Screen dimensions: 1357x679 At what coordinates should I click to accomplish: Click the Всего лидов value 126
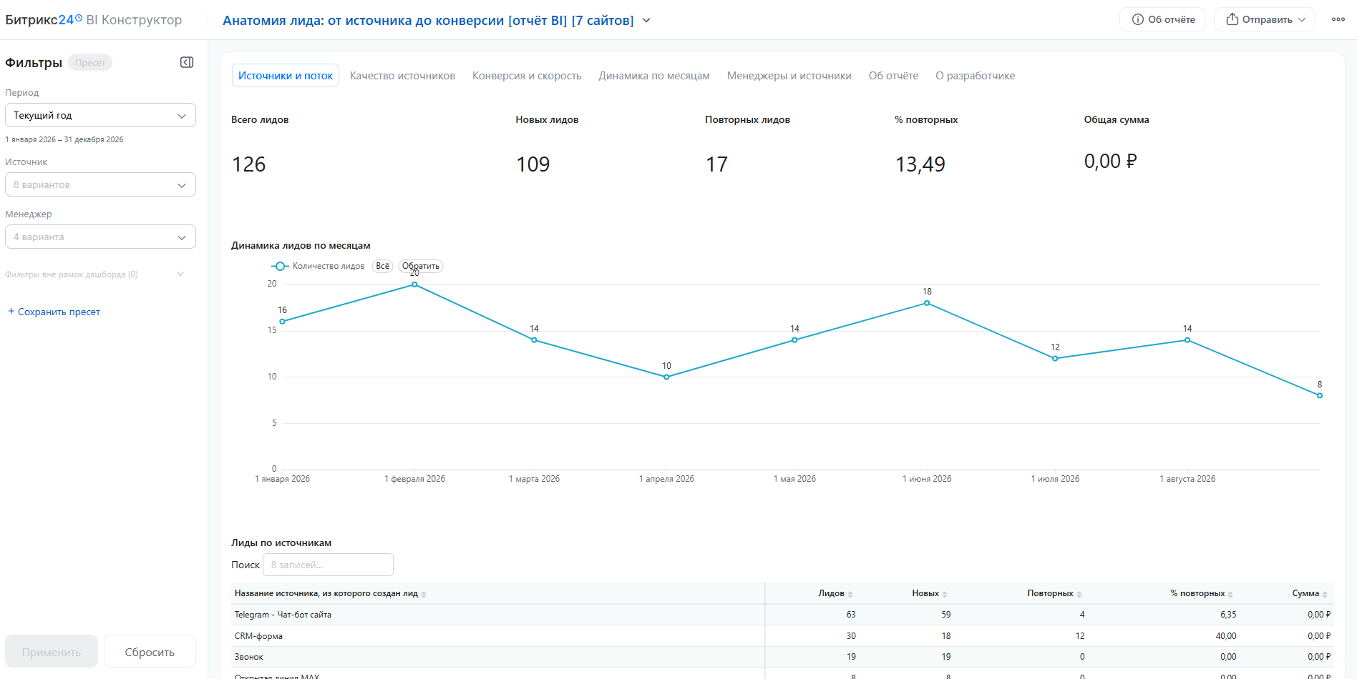pos(249,164)
